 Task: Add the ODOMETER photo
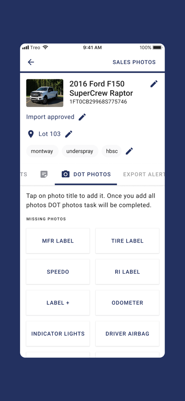pos(127,303)
